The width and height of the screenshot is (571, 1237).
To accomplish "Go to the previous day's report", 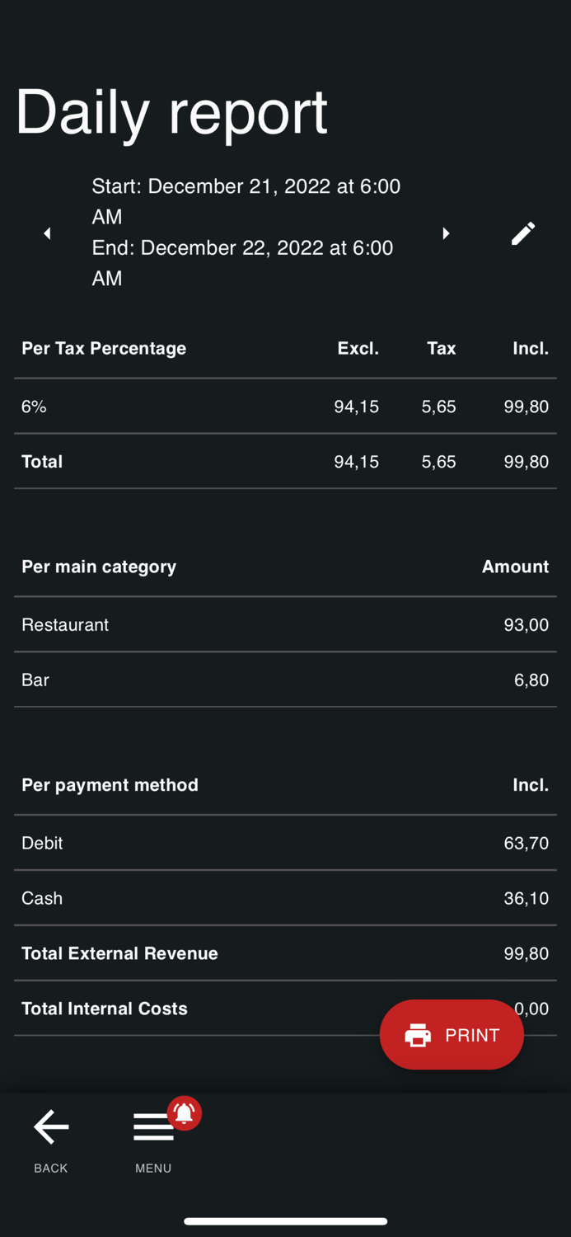I will tap(47, 233).
